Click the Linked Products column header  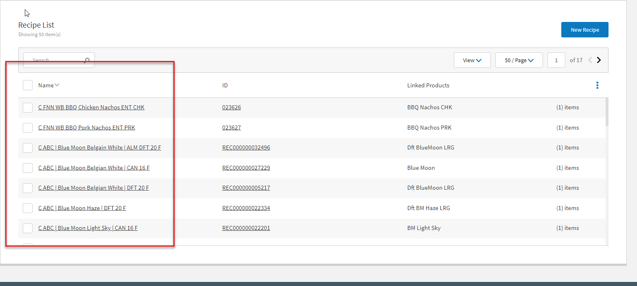[x=428, y=85]
